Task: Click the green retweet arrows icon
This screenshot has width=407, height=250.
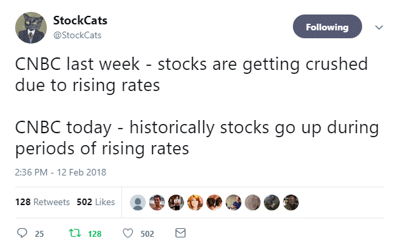Action: coord(75,233)
